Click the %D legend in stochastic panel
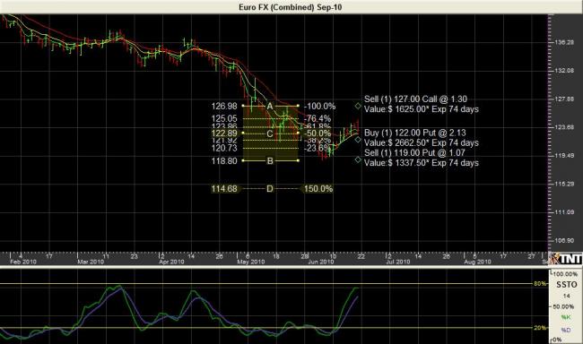 point(566,330)
